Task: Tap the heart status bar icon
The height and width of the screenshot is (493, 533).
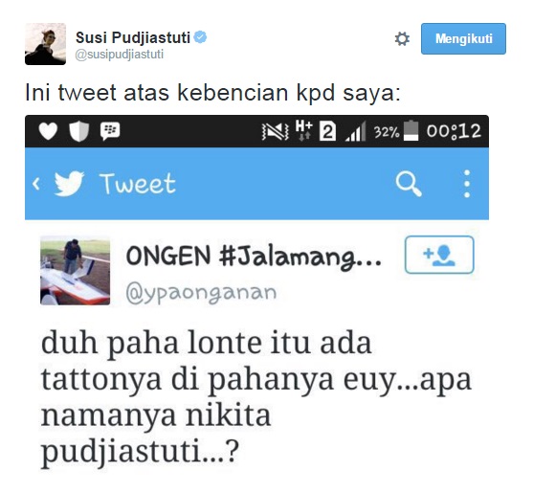Action: [48, 131]
